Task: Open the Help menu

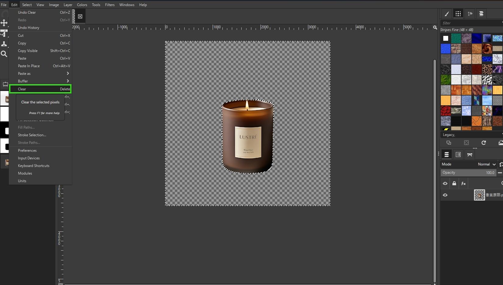Action: 143,5
